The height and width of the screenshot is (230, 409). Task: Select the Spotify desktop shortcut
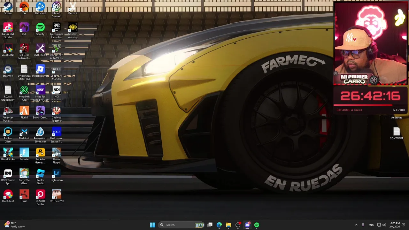(x=40, y=29)
